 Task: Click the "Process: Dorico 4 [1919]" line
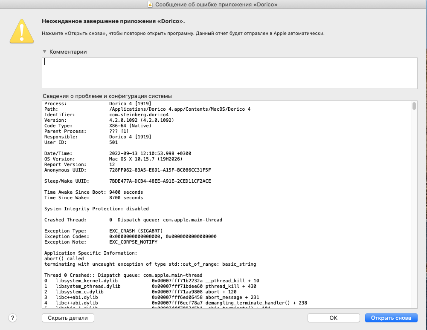pyautogui.click(x=98, y=103)
